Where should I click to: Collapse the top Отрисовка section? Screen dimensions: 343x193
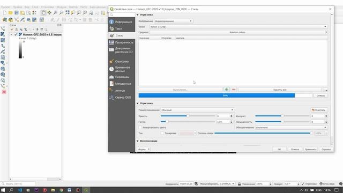coord(138,15)
